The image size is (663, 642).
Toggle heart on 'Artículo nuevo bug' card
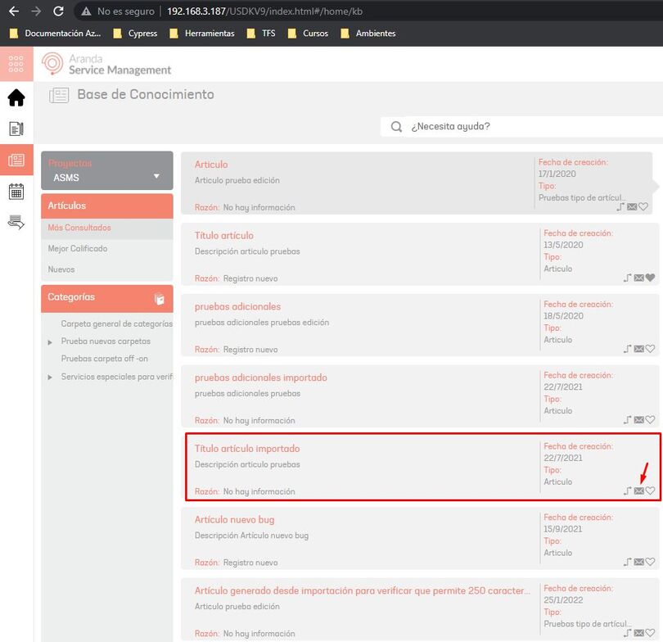(651, 562)
